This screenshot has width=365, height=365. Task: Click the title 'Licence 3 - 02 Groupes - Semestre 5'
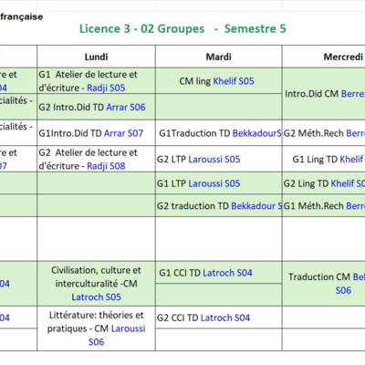(x=182, y=28)
